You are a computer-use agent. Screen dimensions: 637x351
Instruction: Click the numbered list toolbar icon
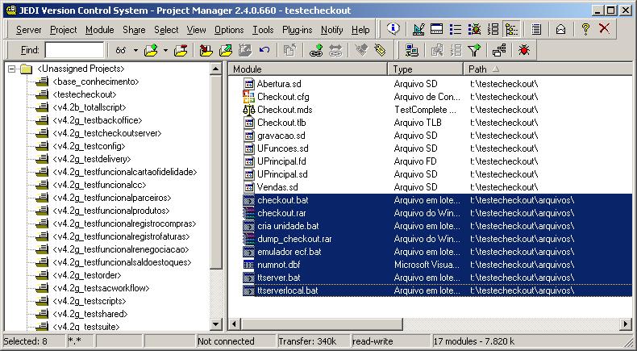pos(493,29)
